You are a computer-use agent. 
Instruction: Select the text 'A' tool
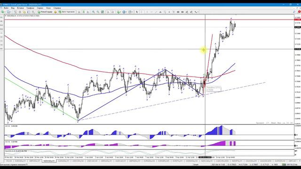(x=169, y=12)
